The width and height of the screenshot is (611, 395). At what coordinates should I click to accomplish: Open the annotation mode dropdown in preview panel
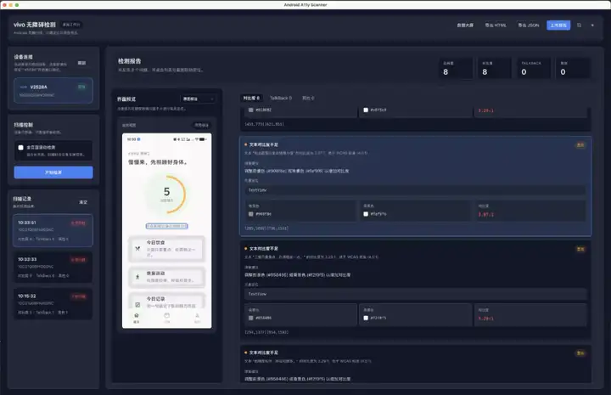(x=198, y=99)
